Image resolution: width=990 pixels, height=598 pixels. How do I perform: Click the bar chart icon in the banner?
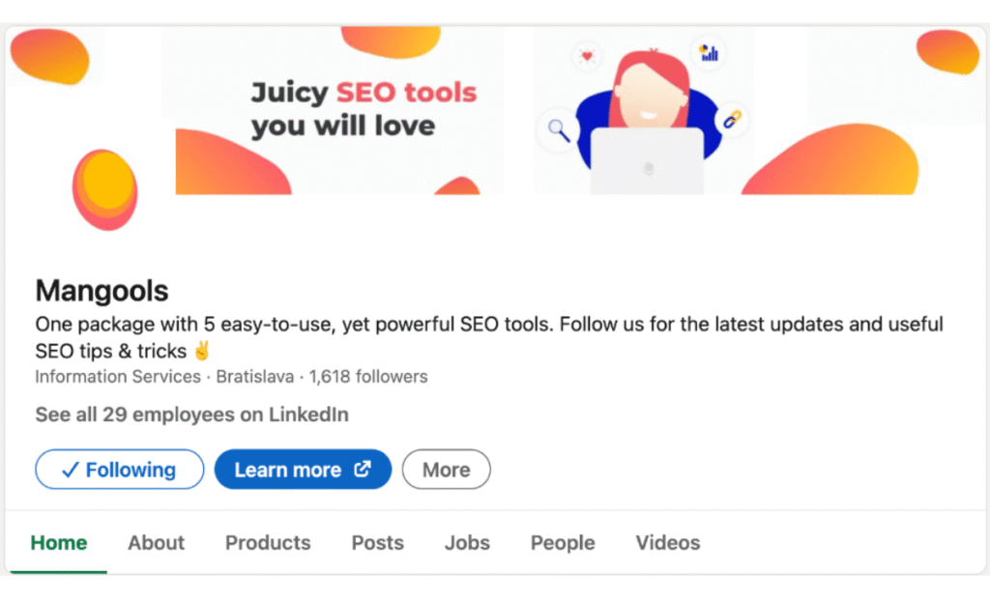tap(709, 54)
